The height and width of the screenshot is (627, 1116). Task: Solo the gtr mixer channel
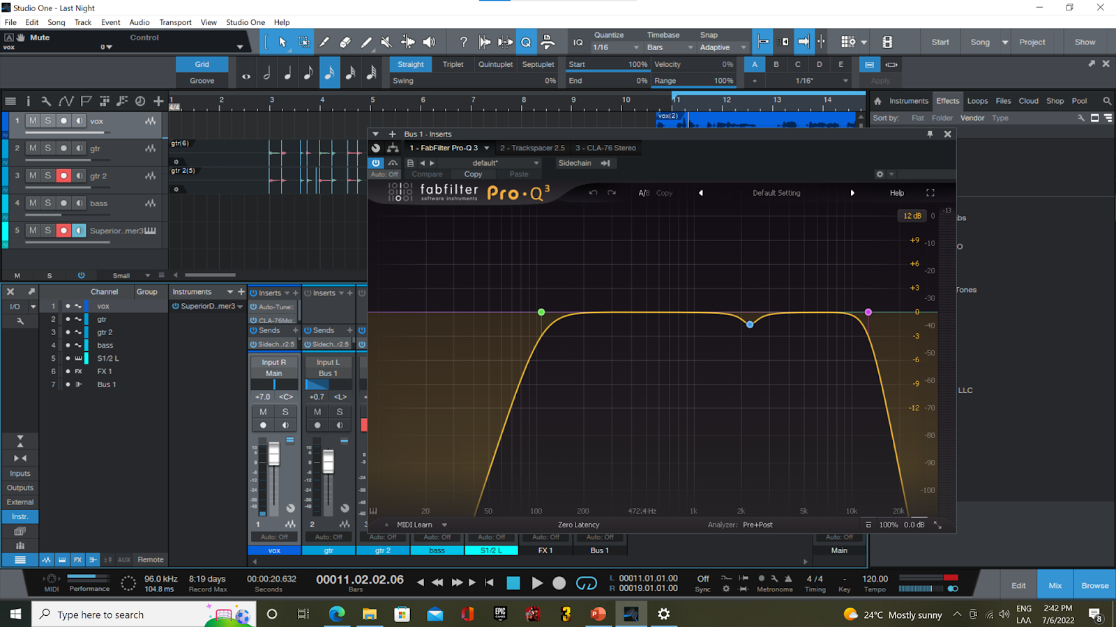coord(340,412)
